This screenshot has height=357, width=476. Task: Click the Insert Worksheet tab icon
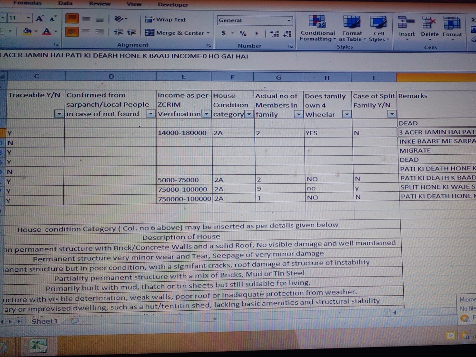[x=74, y=320]
